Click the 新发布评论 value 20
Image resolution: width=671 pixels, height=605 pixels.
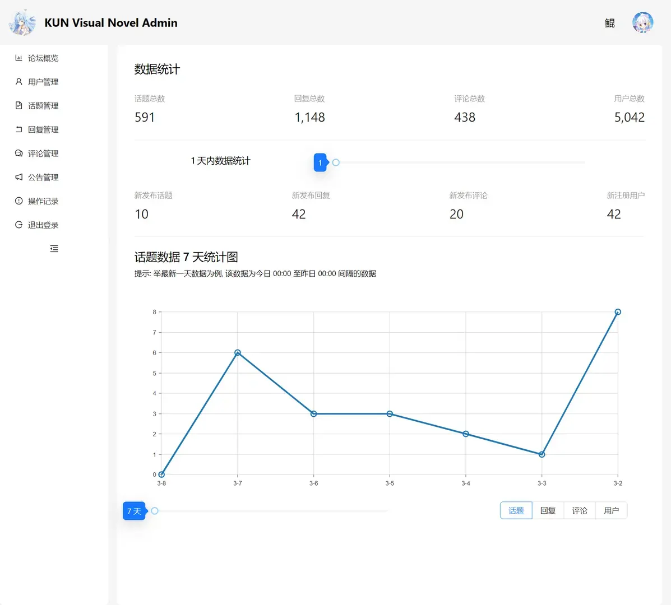457,214
